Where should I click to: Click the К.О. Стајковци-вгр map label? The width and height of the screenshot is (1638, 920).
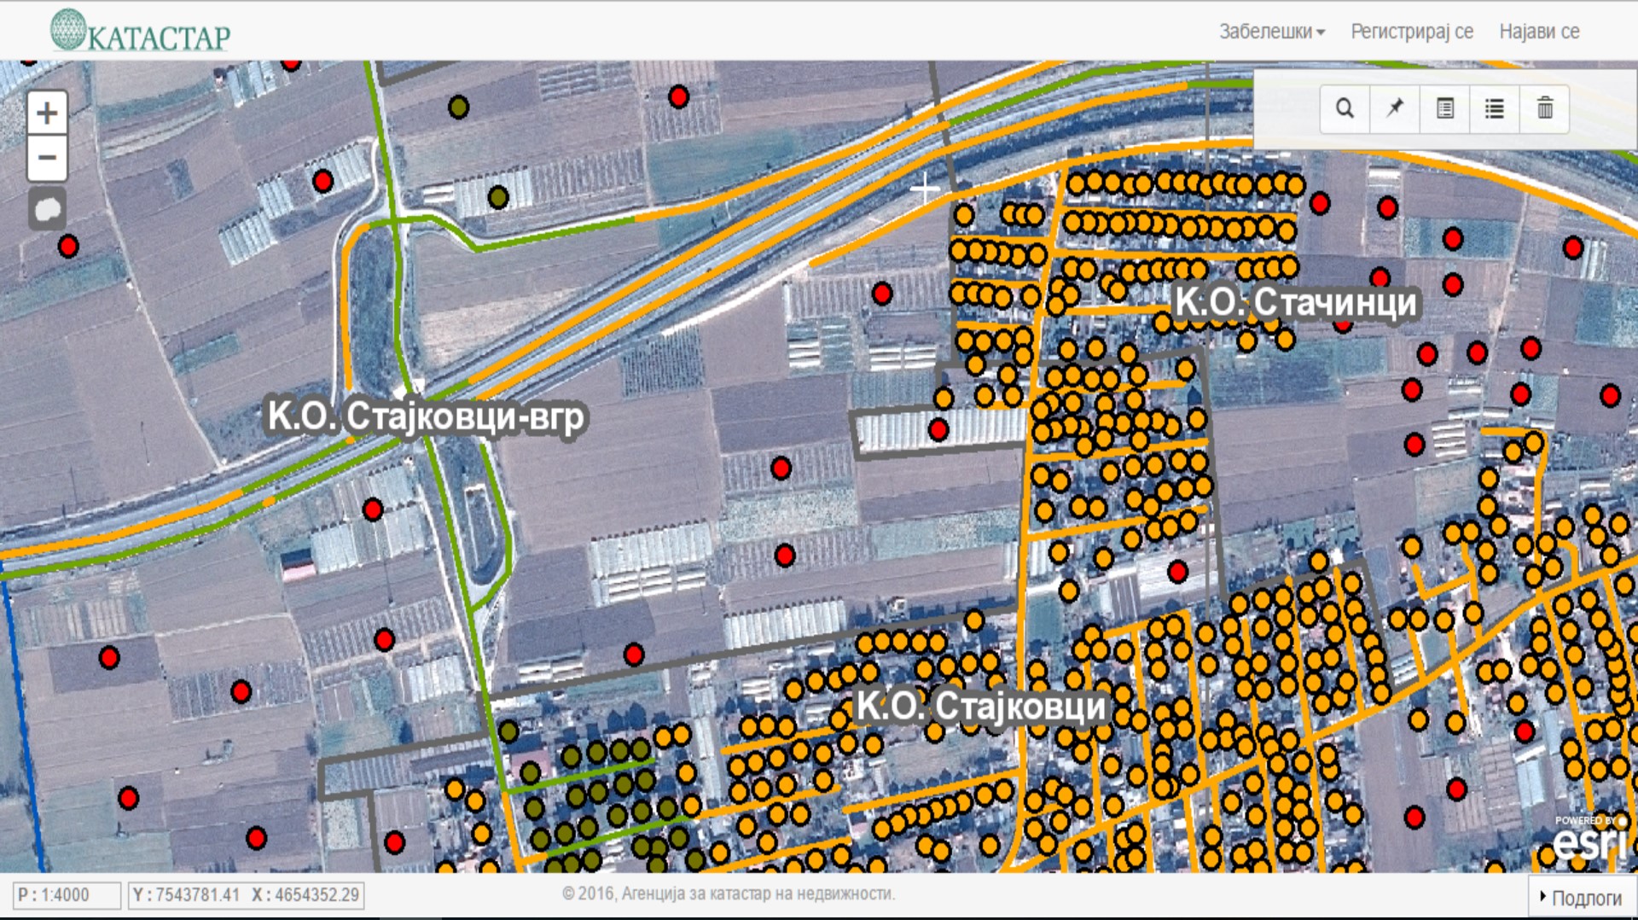(x=427, y=416)
